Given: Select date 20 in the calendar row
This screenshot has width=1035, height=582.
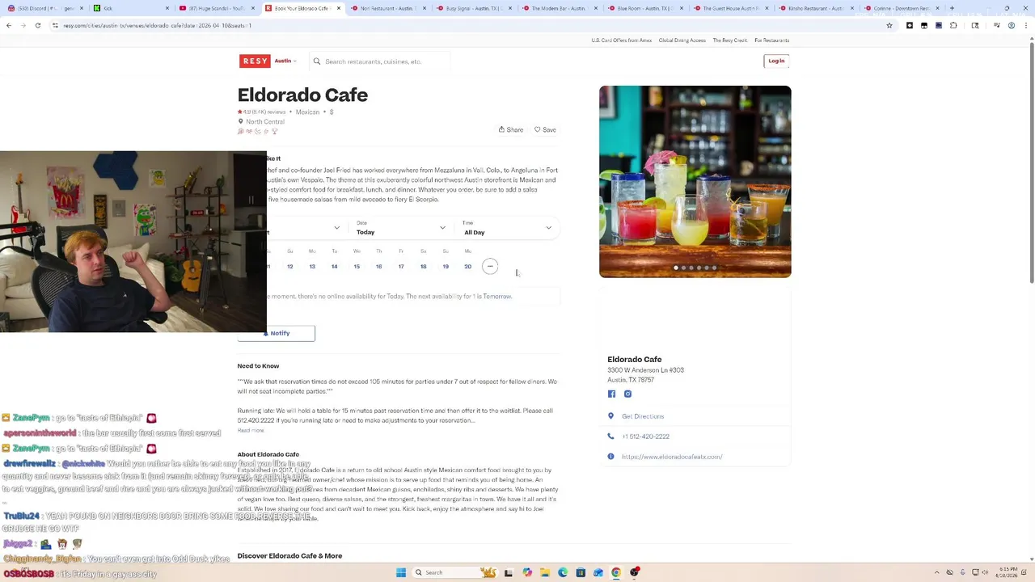Looking at the screenshot, I should tap(467, 266).
